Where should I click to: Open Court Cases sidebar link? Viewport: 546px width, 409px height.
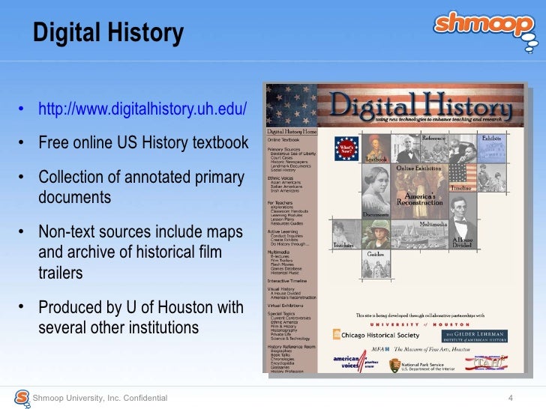coord(281,157)
